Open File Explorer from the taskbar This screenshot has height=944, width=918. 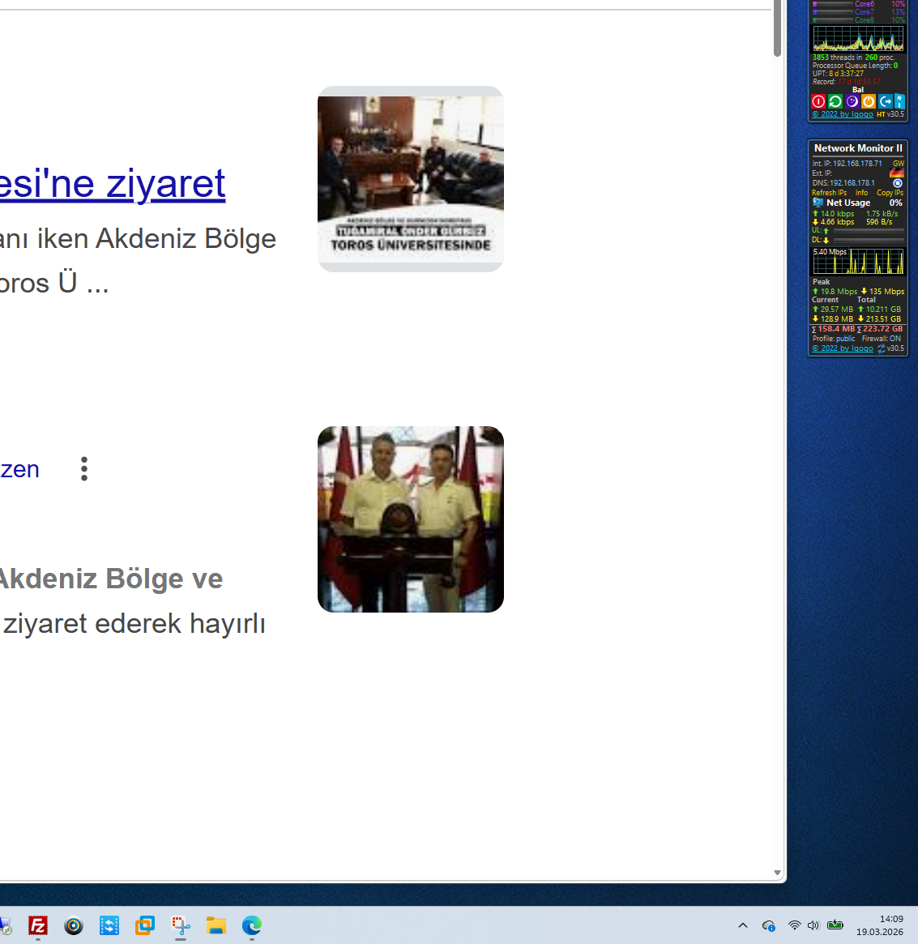coord(216,925)
